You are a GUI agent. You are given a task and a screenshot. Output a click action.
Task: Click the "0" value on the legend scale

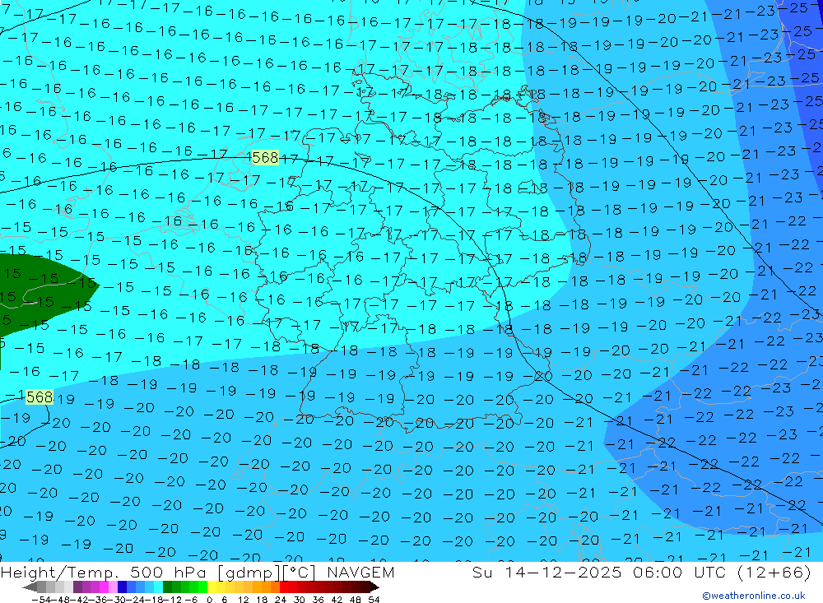209,600
